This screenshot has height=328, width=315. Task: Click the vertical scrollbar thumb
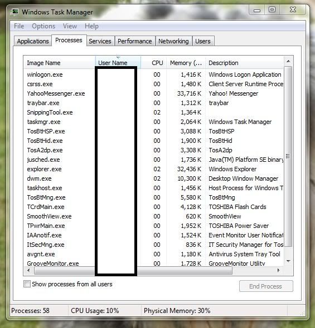[x=288, y=156]
